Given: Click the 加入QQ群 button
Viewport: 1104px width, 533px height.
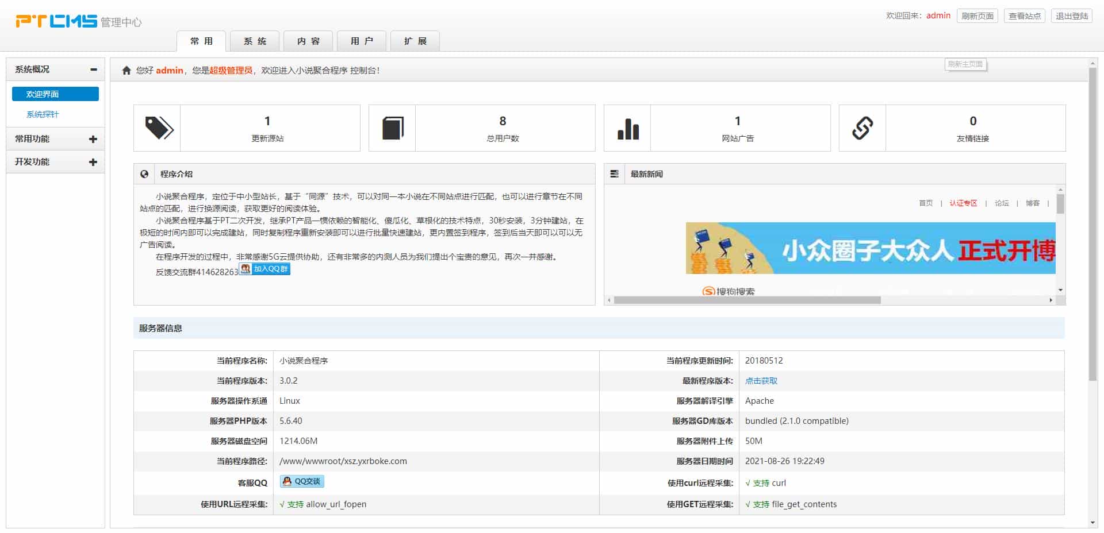Looking at the screenshot, I should coord(265,269).
